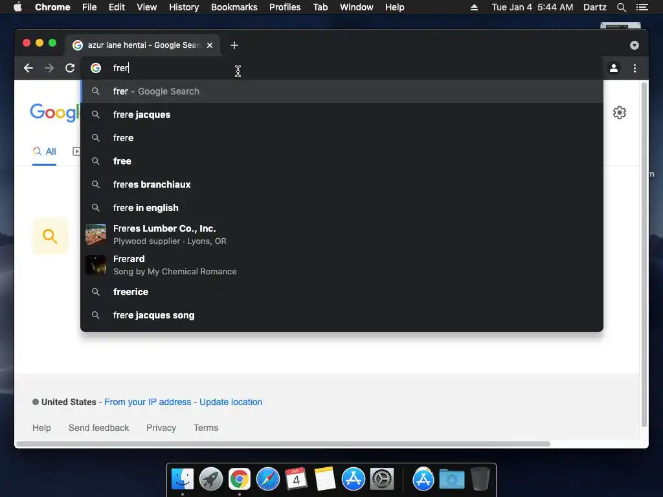Click search icon beside 'freerice' suggestion

(x=96, y=292)
